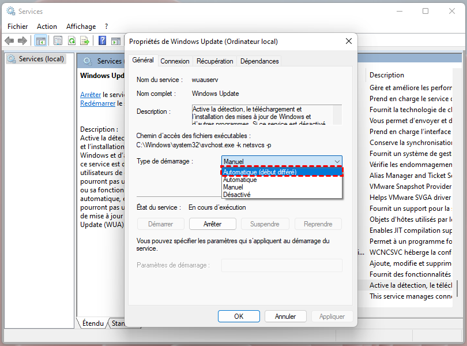Select row 'This service manages conn'

410,296
